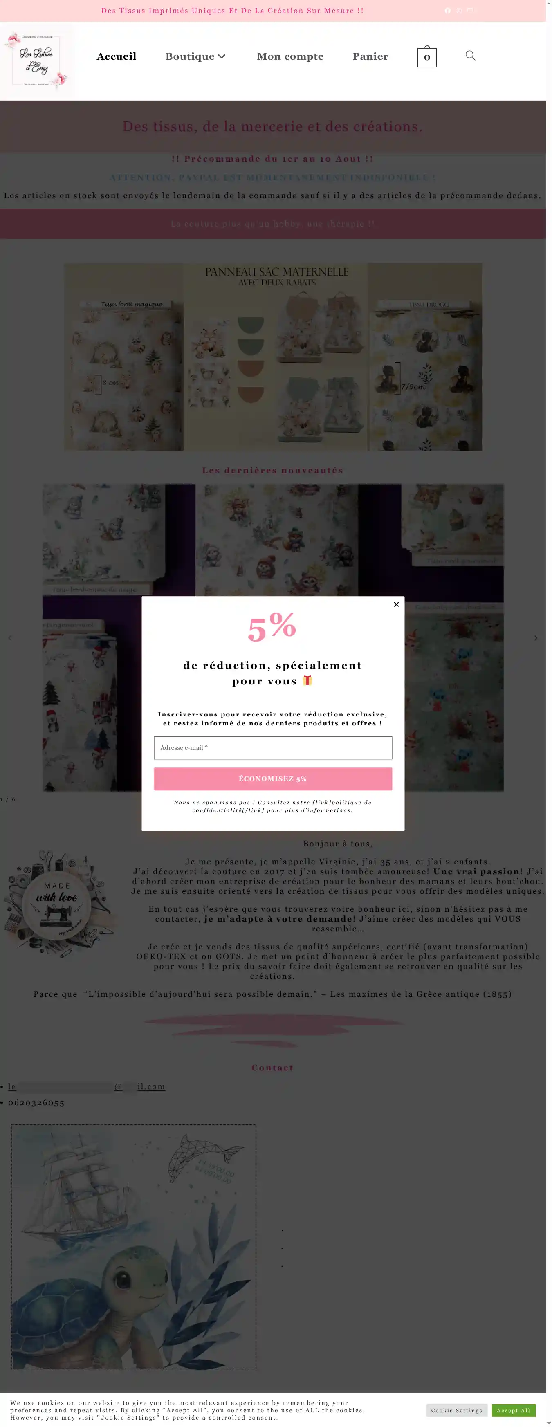Click the contact email address link
This screenshot has height=1427, width=552.
pos(86,1087)
